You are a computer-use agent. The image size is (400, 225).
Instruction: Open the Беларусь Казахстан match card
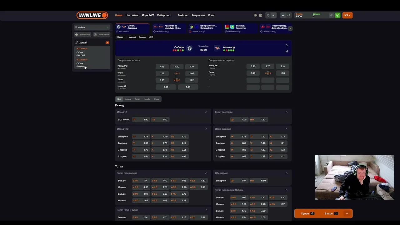point(240,28)
